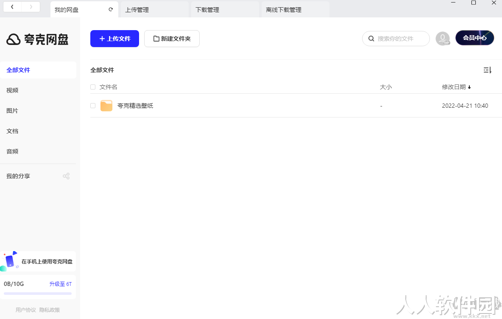502x319 pixels.
Task: Tick the select-all checkbox beside 文件名
Action: pos(93,87)
